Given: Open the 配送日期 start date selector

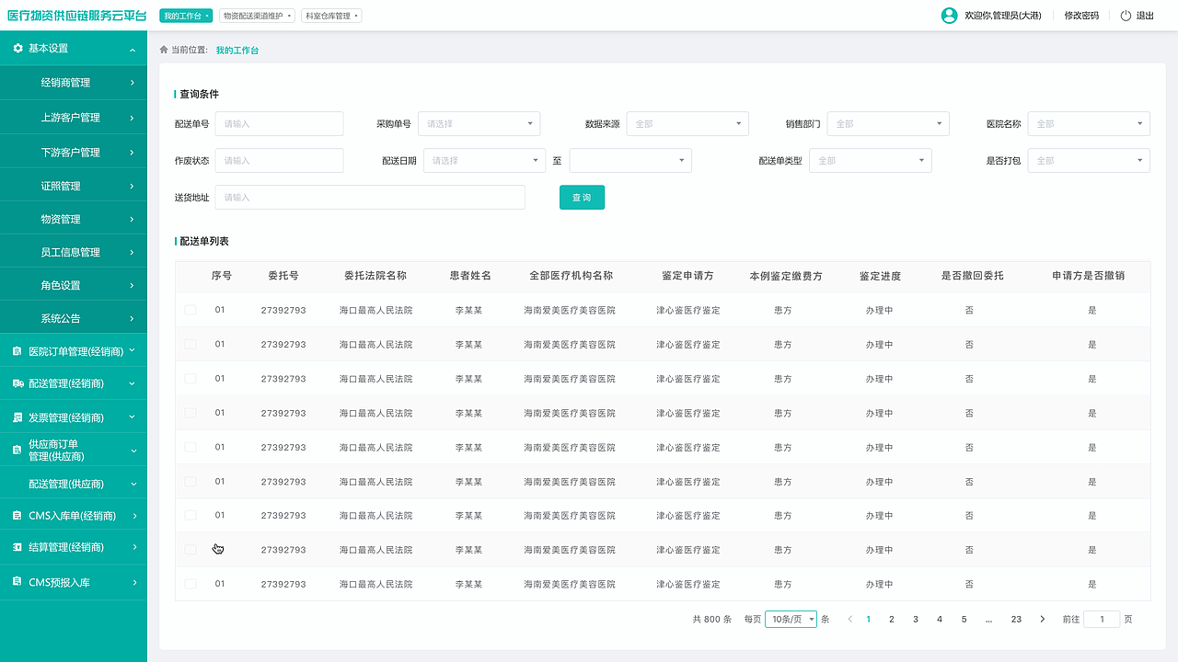Looking at the screenshot, I should (484, 160).
